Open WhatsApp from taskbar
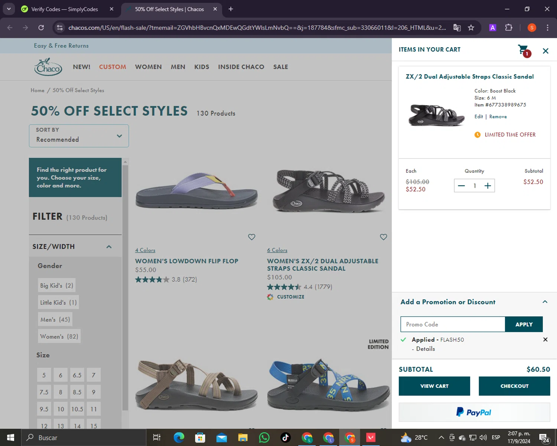The height and width of the screenshot is (446, 557). coord(264,437)
